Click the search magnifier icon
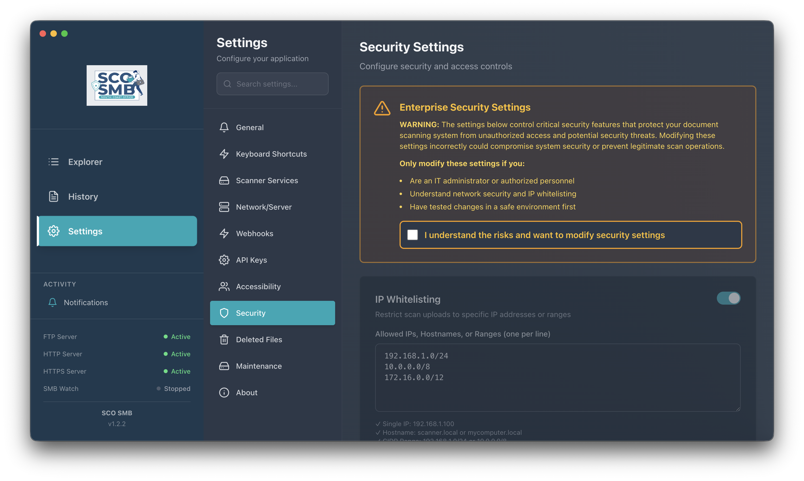The width and height of the screenshot is (804, 481). [227, 84]
